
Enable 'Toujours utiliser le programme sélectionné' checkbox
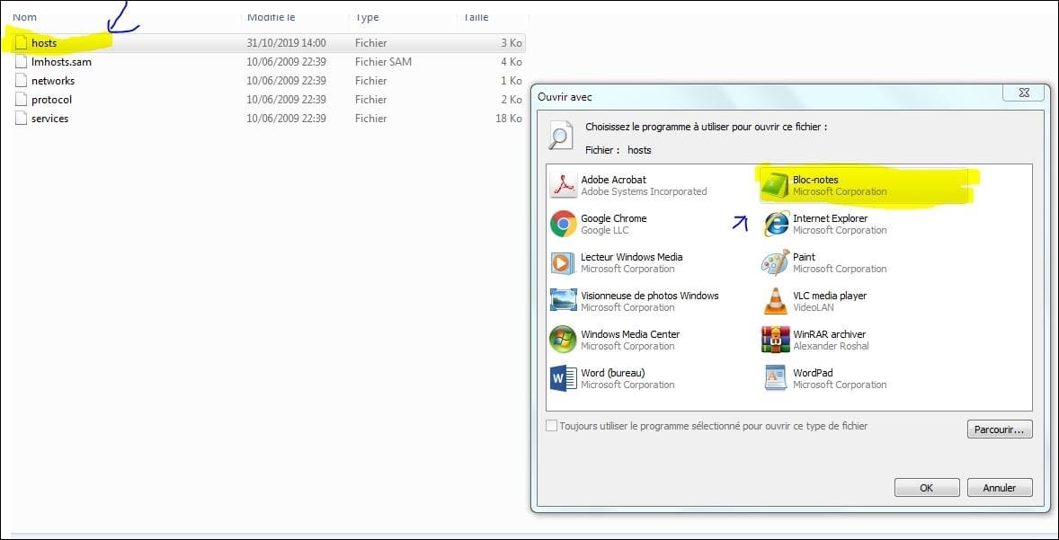552,426
